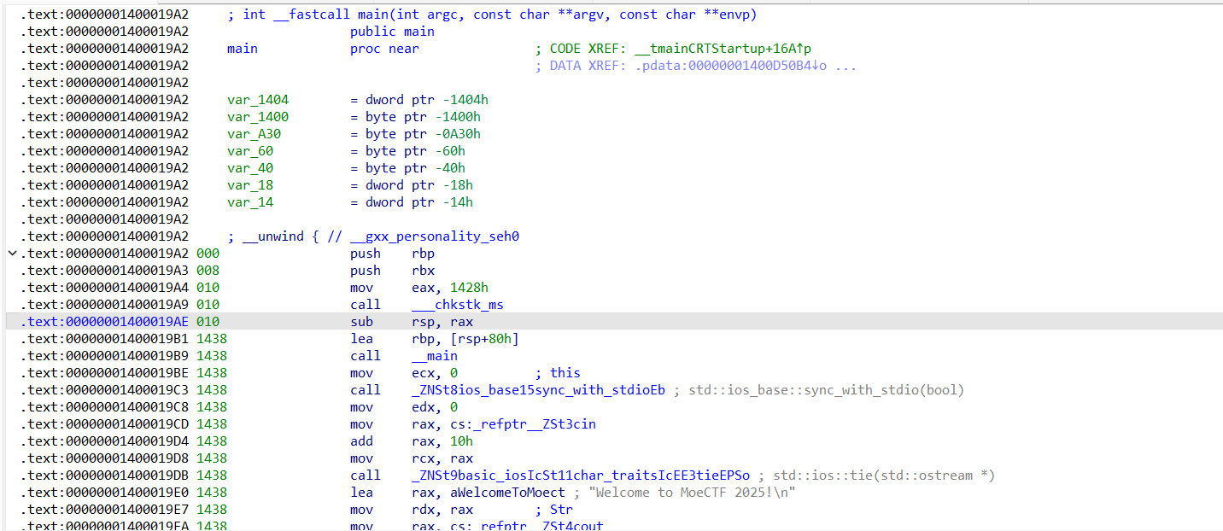Open _ZNSt8ios_base15sync_with_stdioEb call target
This screenshot has width=1223, height=531.
pos(538,390)
